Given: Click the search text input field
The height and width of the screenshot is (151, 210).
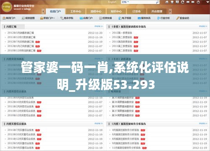Looking at the screenshot, I should (x=142, y=2).
